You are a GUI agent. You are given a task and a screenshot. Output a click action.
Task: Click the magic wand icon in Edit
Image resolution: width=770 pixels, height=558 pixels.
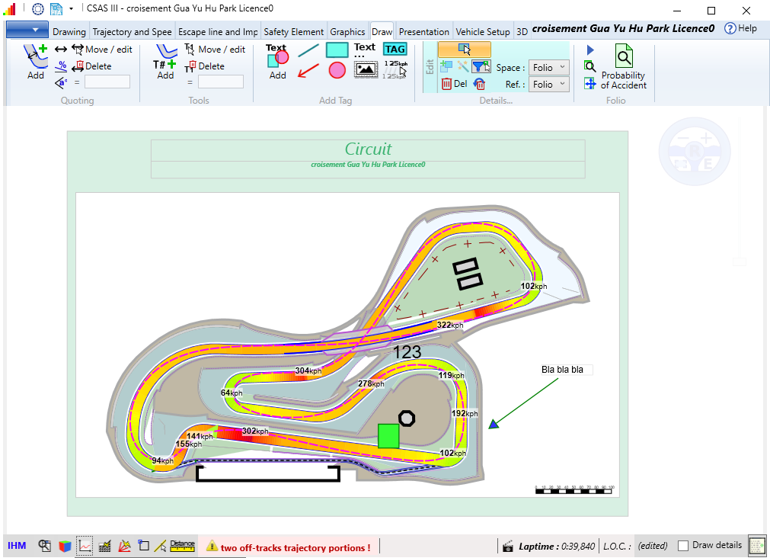coord(462,66)
